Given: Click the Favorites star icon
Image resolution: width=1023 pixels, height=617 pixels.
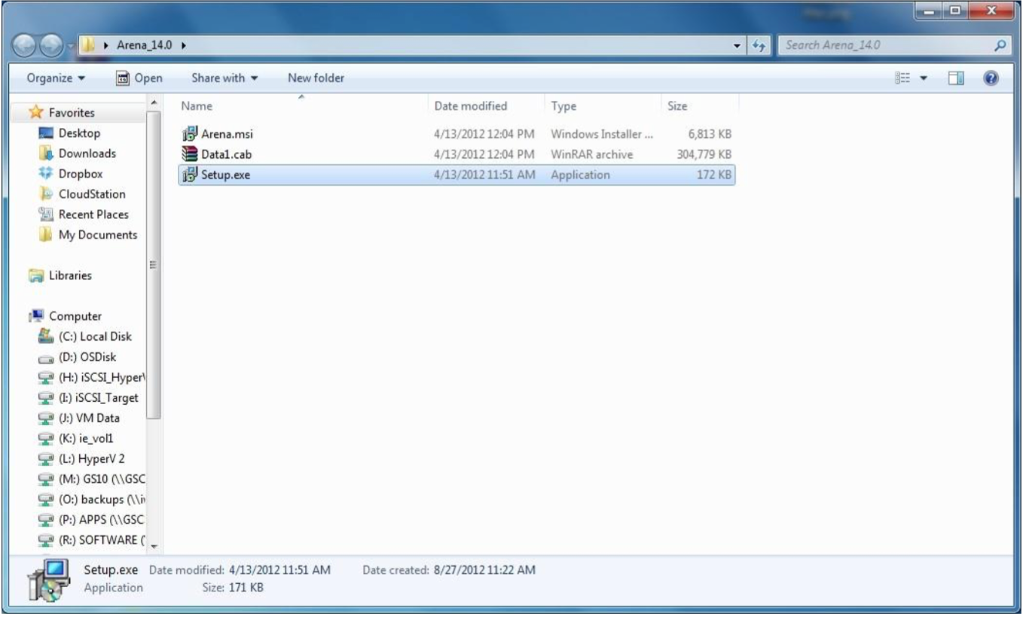Looking at the screenshot, I should click(35, 113).
